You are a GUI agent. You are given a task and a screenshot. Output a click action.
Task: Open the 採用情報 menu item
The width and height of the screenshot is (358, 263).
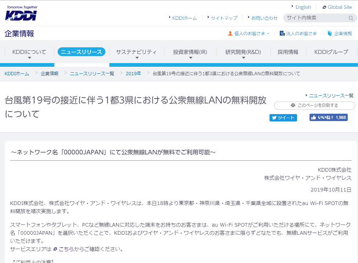tap(288, 52)
